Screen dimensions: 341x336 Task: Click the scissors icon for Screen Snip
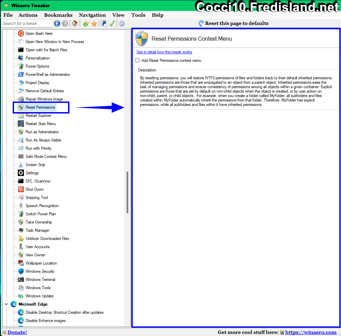click(x=21, y=165)
